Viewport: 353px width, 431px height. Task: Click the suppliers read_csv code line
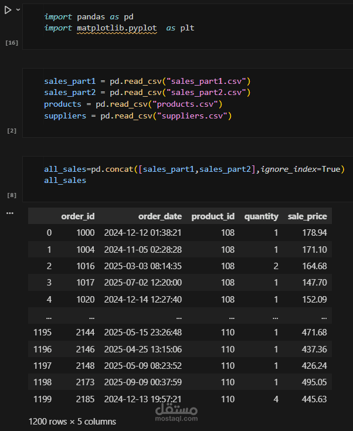pyautogui.click(x=138, y=116)
